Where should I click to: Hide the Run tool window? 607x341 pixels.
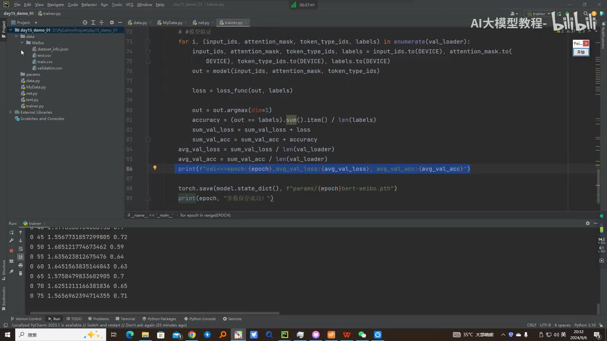point(596,223)
